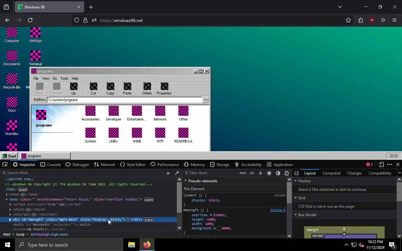Select the README.txt file
Screen dimensions: 402x251
pyautogui.click(x=183, y=135)
